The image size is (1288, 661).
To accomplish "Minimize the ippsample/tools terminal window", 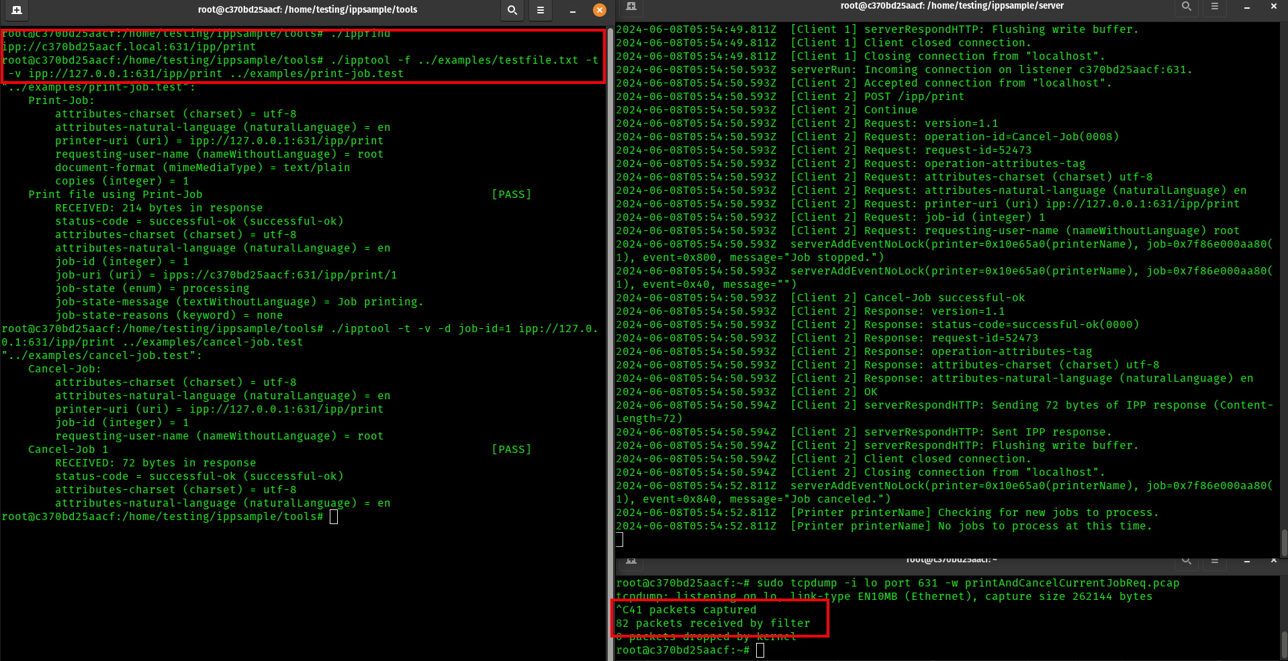I will 572,10.
